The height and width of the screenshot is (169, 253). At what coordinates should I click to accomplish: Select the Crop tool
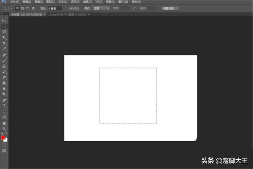coord(4,44)
